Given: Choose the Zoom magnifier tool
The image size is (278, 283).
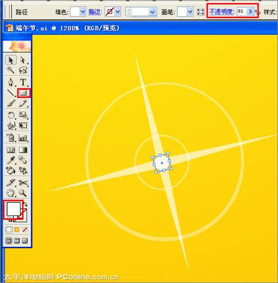Looking at the screenshot, I should click(x=23, y=193).
